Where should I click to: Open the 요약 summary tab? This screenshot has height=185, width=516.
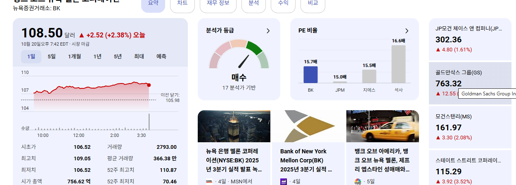[153, 3]
